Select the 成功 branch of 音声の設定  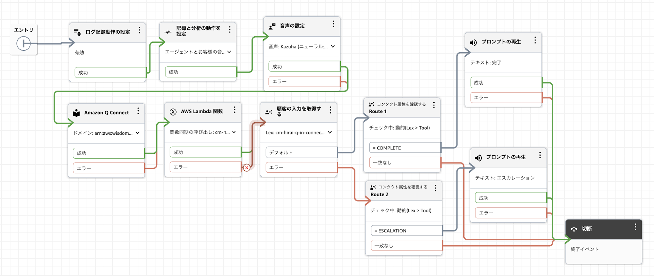coord(304,66)
